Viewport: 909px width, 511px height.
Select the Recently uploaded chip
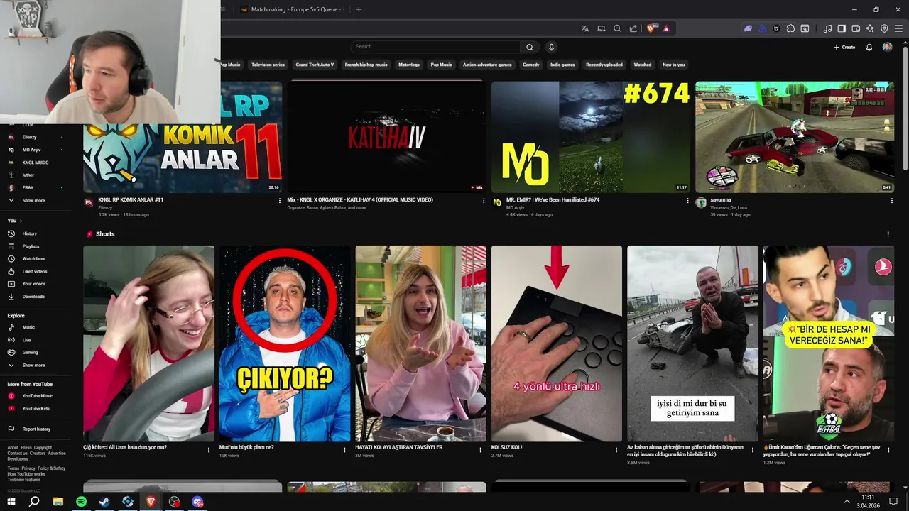click(x=604, y=65)
